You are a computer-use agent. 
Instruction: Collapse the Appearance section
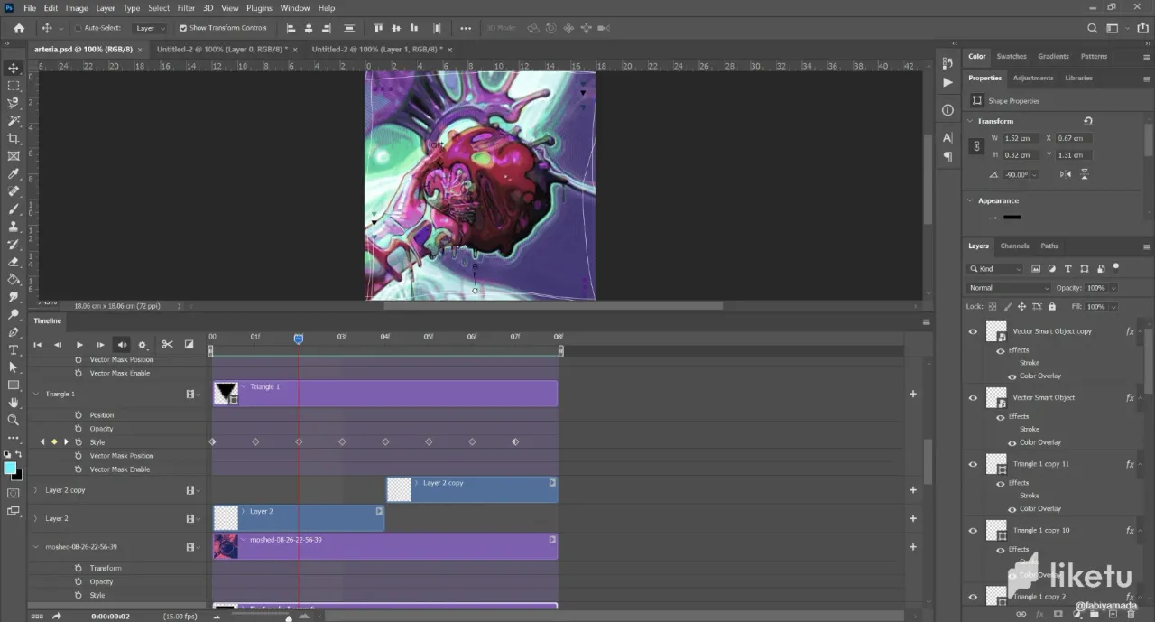point(971,200)
